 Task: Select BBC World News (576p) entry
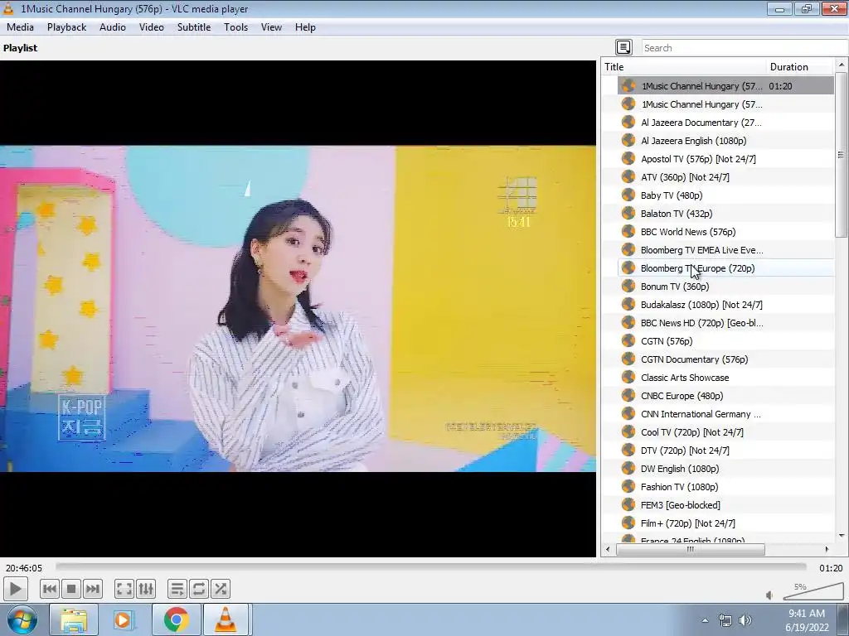coord(725,232)
